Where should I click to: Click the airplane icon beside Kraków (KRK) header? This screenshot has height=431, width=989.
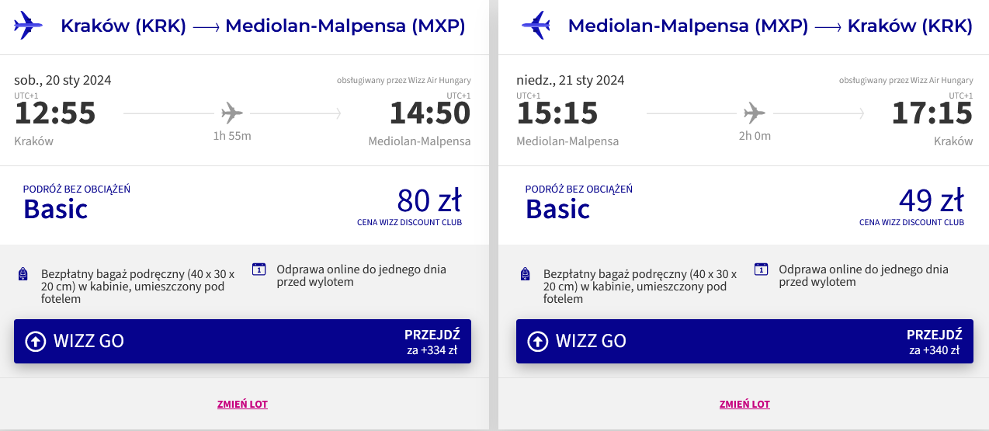[29, 26]
